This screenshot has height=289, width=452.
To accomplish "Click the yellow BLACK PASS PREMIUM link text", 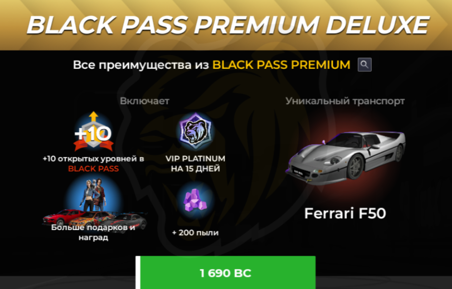I will pos(282,65).
